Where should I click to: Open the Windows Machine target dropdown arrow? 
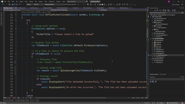point(77,5)
